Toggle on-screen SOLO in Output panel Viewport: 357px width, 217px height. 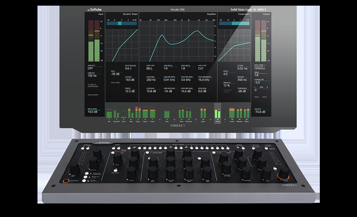click(256, 97)
